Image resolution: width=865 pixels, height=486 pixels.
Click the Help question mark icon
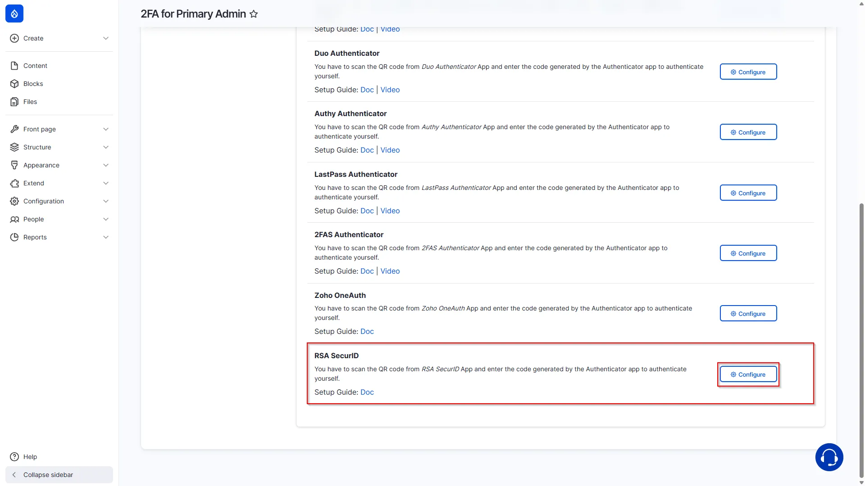tap(14, 457)
